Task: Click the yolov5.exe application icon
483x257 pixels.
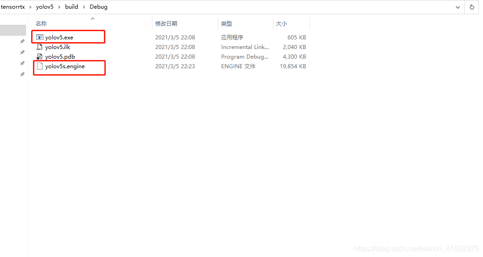Action: tap(39, 37)
